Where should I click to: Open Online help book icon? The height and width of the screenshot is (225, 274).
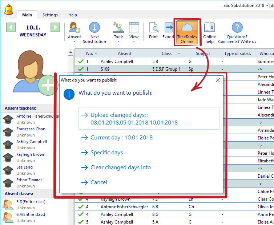(x=209, y=28)
